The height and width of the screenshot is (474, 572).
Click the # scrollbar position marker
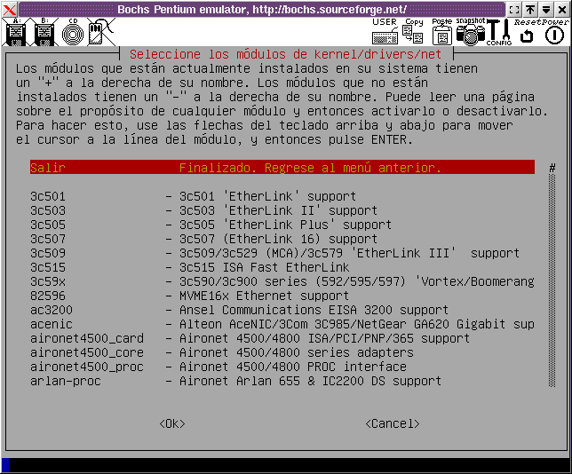552,168
